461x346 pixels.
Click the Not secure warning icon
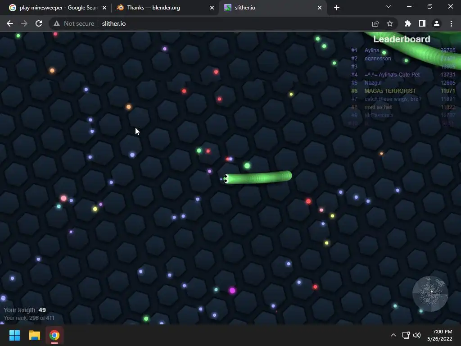pyautogui.click(x=57, y=23)
